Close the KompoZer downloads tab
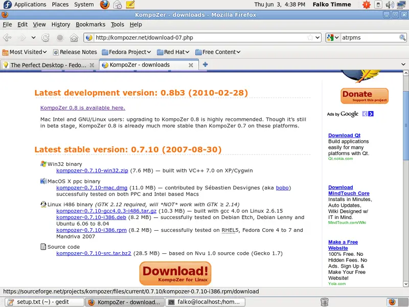The height and width of the screenshot is (307, 409). 191,65
